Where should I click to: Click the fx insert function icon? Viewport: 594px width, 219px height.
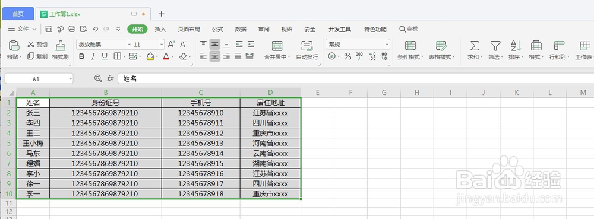(x=110, y=78)
